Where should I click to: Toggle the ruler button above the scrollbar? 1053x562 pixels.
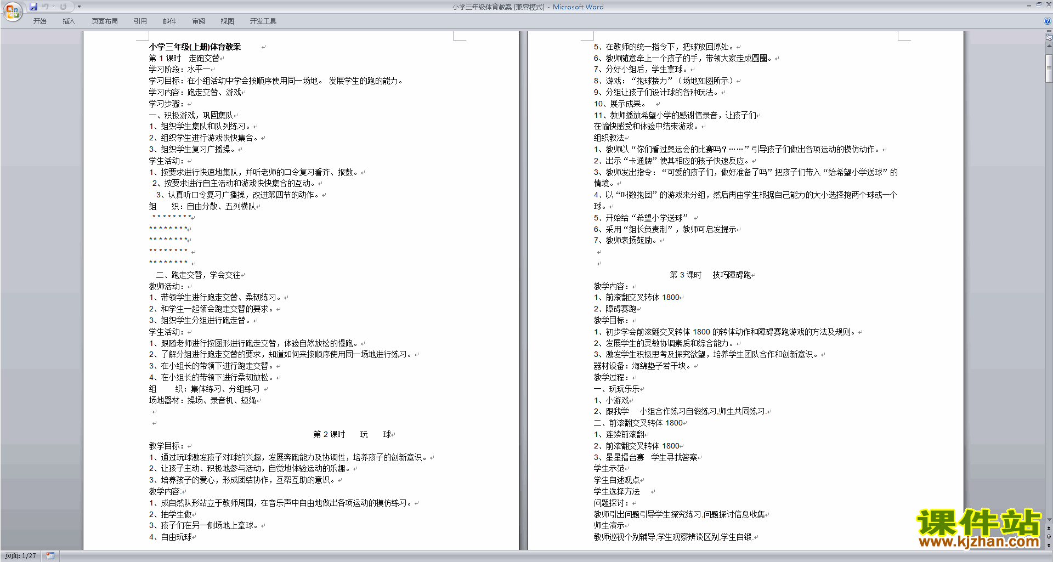pos(1049,38)
